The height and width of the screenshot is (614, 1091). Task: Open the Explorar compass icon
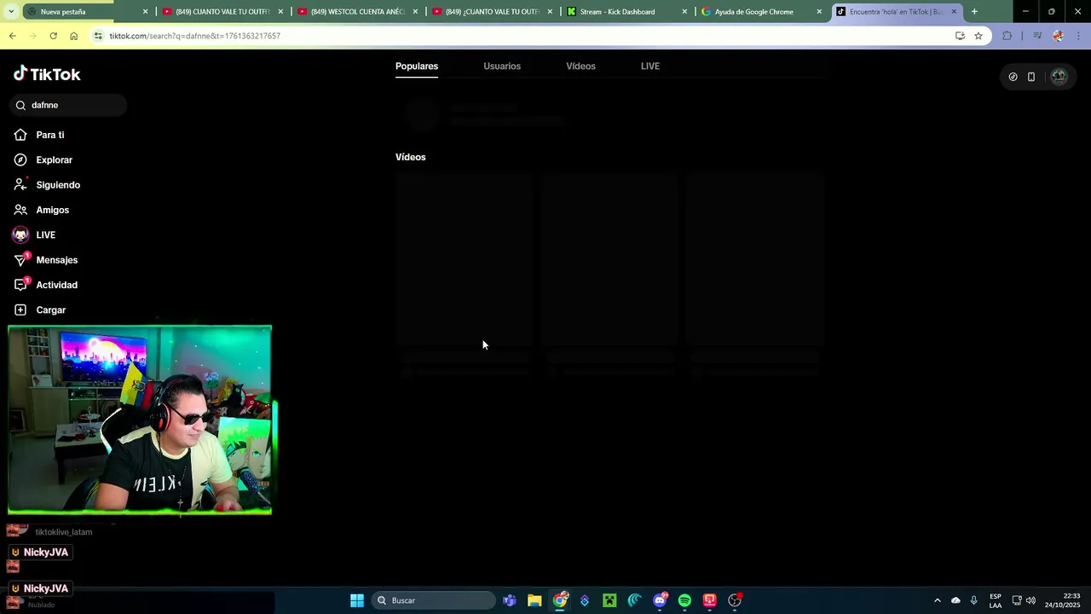point(20,159)
